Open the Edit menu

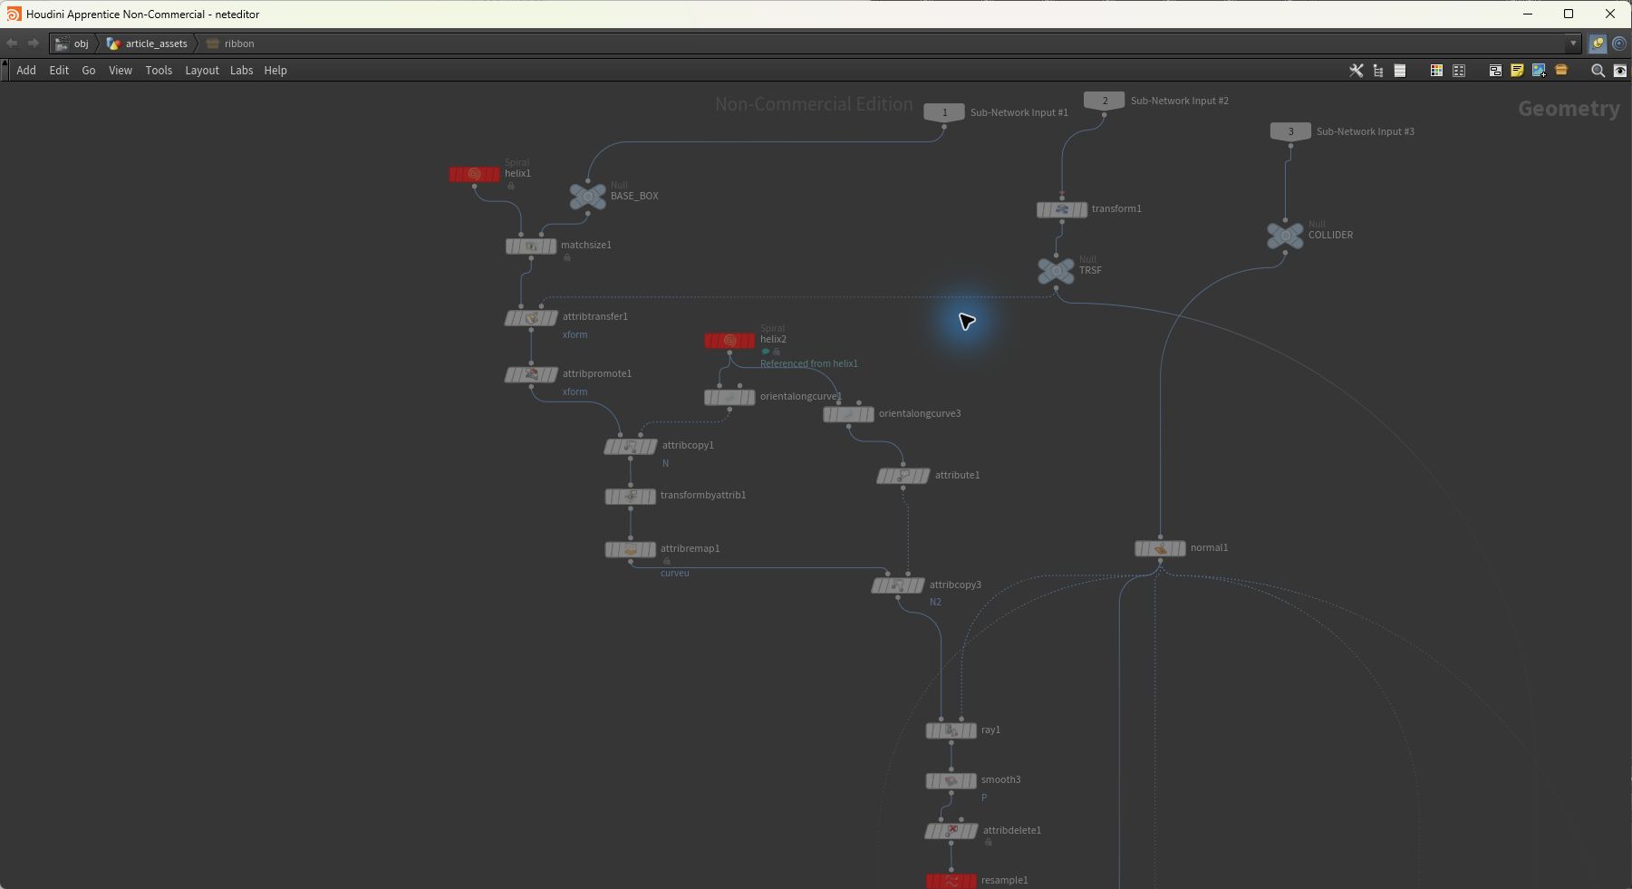tap(59, 71)
